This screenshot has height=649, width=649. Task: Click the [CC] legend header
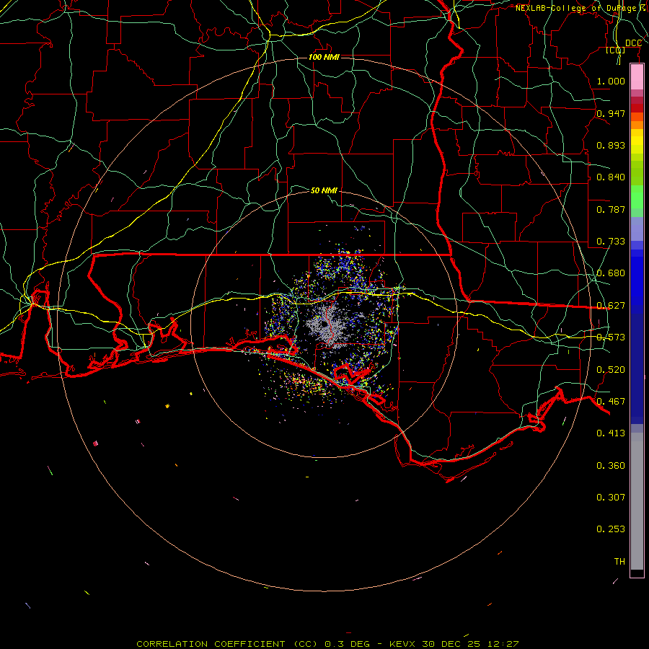(615, 50)
